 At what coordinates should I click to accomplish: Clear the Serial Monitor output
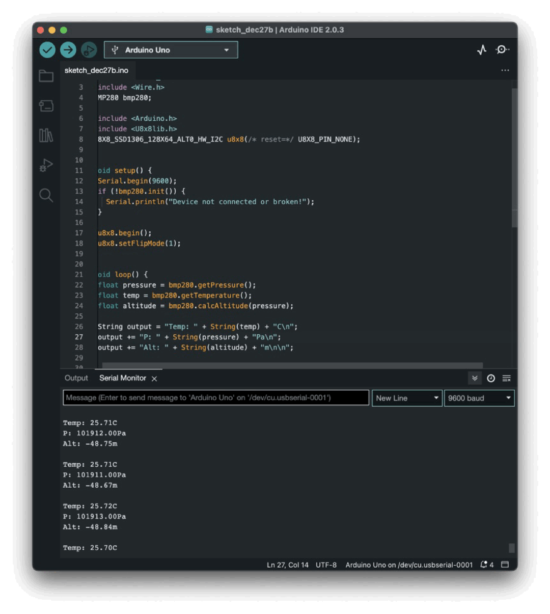coord(506,378)
